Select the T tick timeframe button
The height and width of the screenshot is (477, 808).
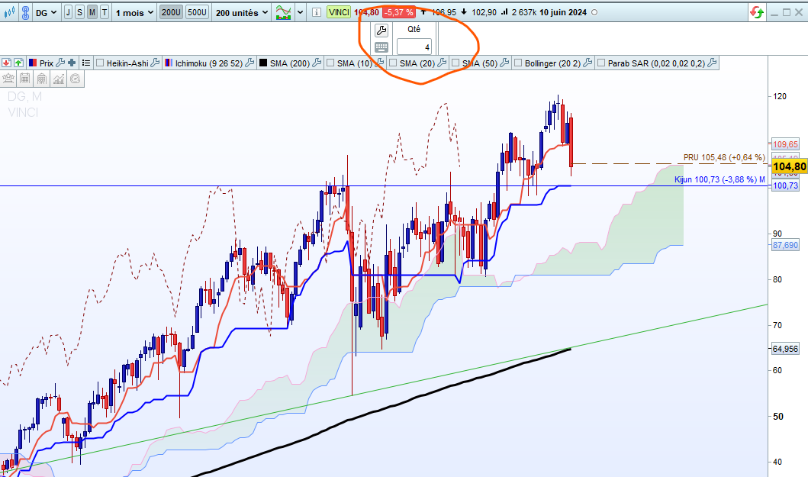point(104,12)
